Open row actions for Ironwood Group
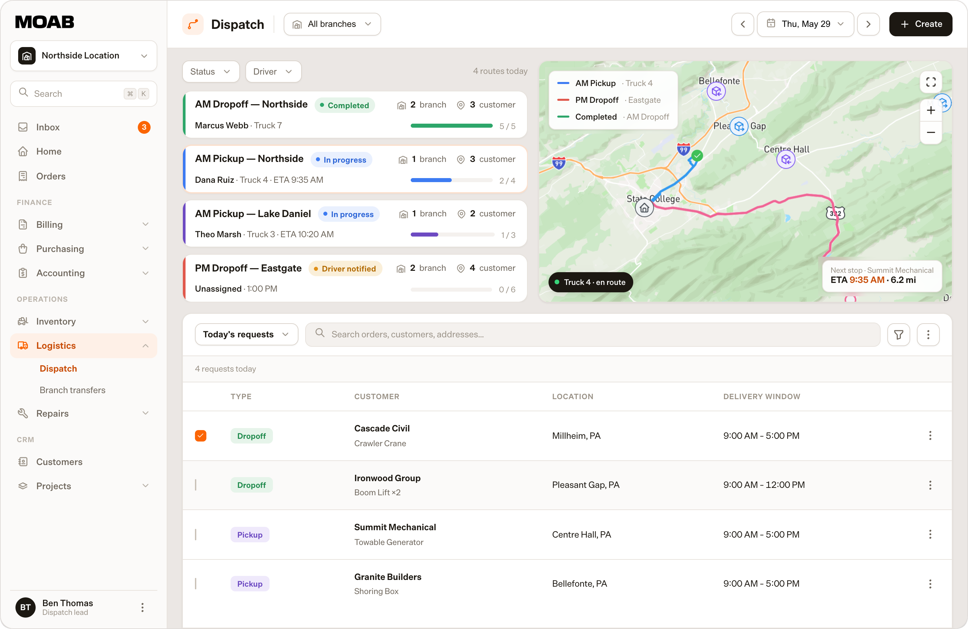Viewport: 968px width, 629px height. 930,485
